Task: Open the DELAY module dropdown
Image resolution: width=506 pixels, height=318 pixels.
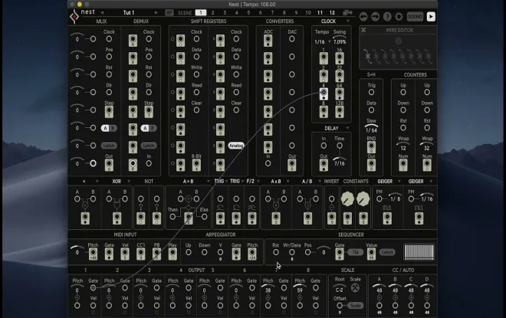Action: (x=347, y=129)
